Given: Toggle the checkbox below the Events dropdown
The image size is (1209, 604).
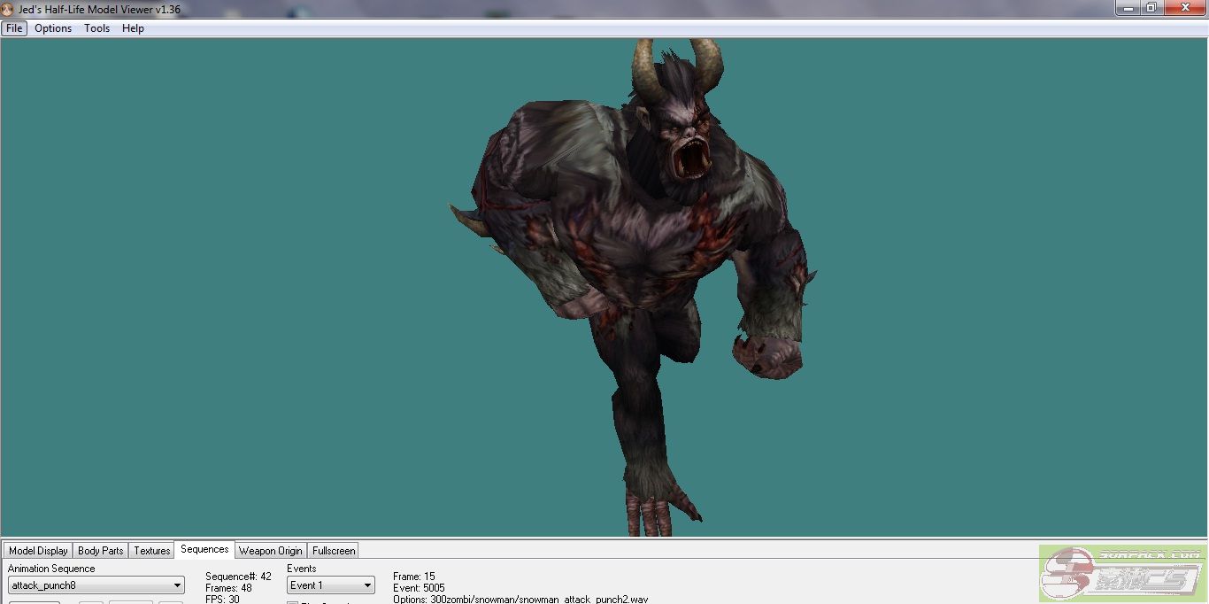Looking at the screenshot, I should point(293,602).
